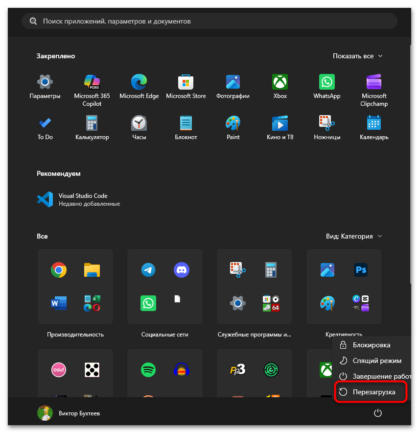Viewport: 419px width, 433px height.
Task: Launch Кино и ТВ player
Action: pos(280,128)
